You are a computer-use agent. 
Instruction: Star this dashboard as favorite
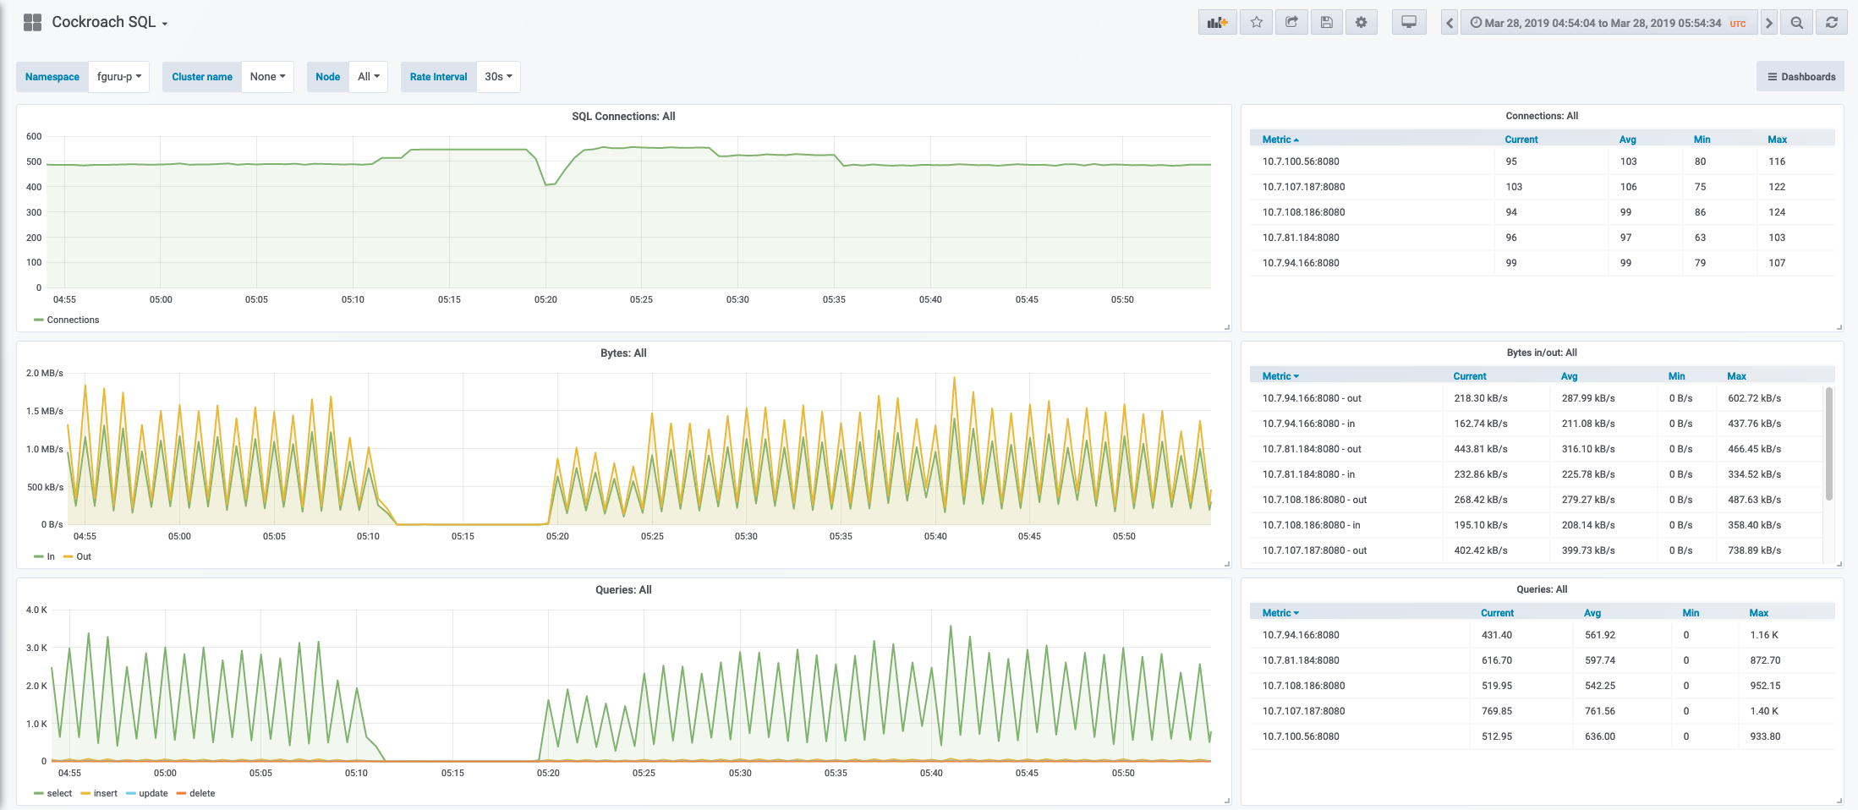[x=1257, y=23]
